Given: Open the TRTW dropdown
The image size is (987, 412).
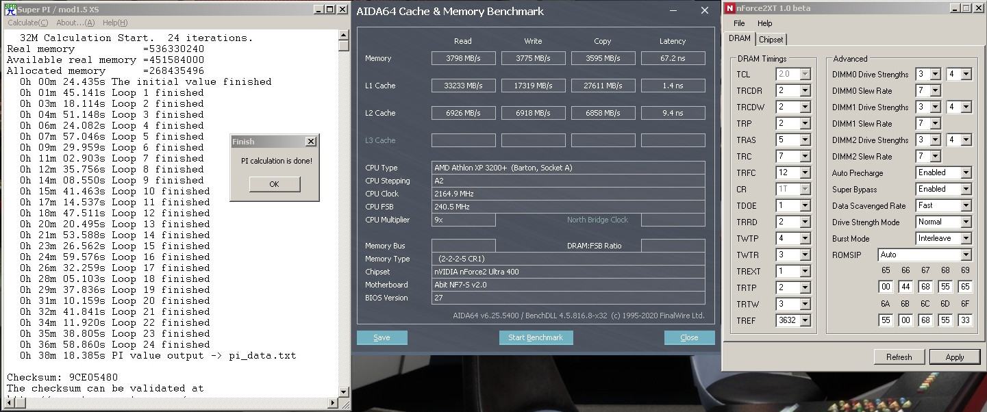Looking at the screenshot, I should coord(805,304).
